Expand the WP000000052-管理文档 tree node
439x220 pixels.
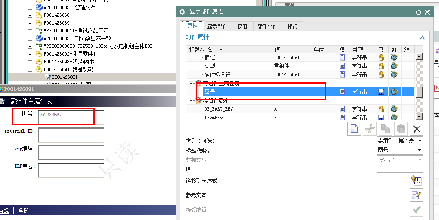tap(30, 8)
